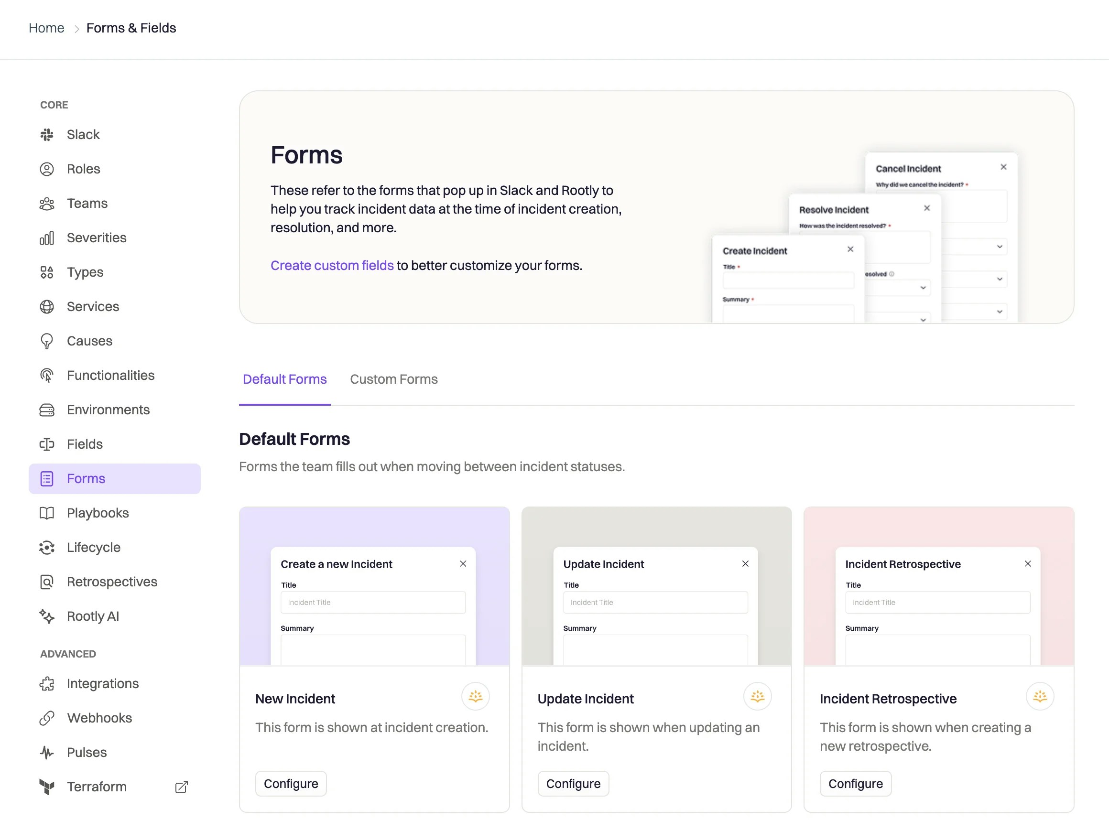
Task: Click the Forms & Fields breadcrumb
Action: [x=131, y=28]
